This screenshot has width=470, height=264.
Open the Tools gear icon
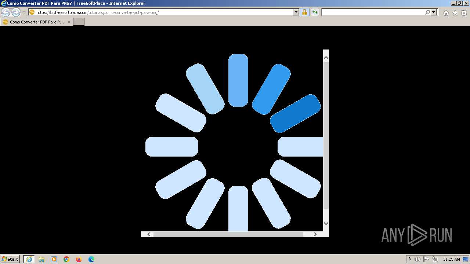(464, 13)
